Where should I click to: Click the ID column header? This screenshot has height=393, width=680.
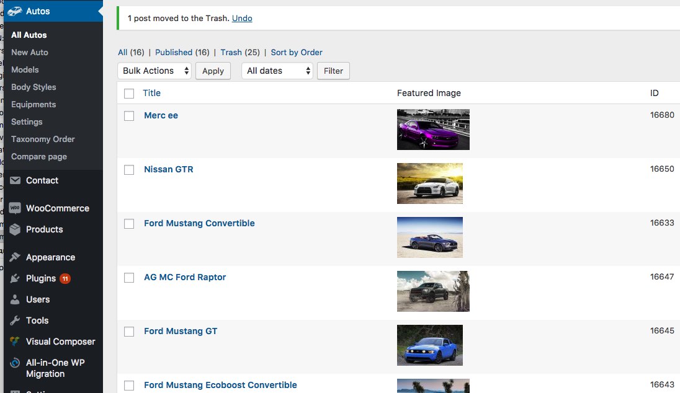click(x=655, y=93)
